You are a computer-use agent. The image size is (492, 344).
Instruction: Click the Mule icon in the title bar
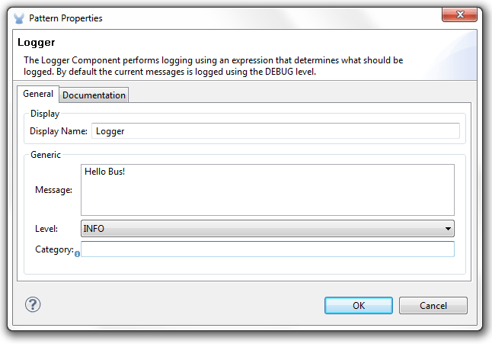(x=19, y=18)
